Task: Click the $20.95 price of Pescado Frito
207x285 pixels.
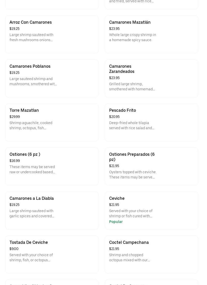Action: coord(114,117)
